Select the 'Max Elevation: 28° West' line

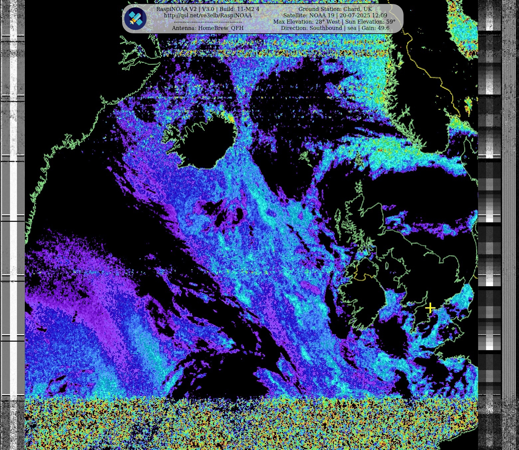(x=334, y=22)
